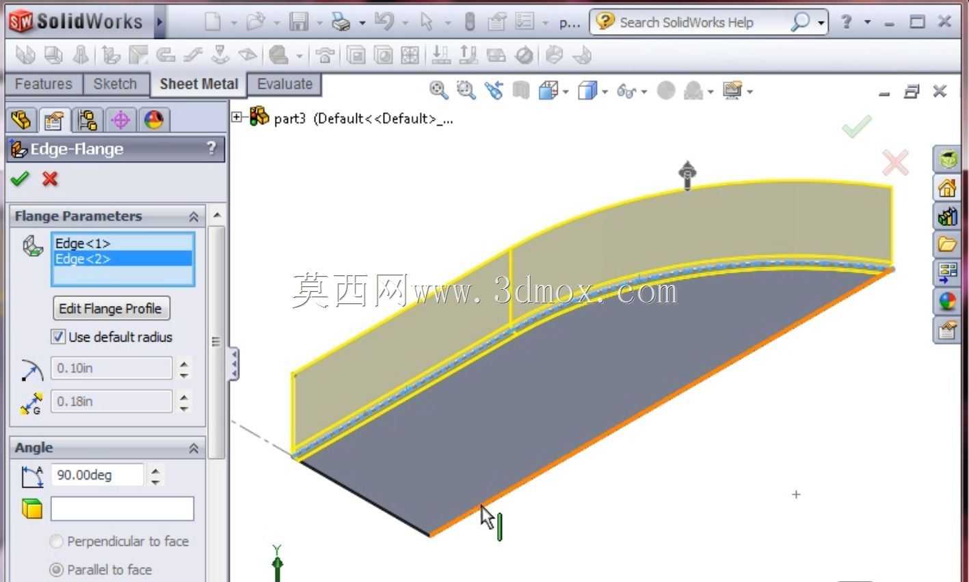Screen dimensions: 969x582
Task: Open the Custom Properties task pane tab
Action: click(x=947, y=331)
